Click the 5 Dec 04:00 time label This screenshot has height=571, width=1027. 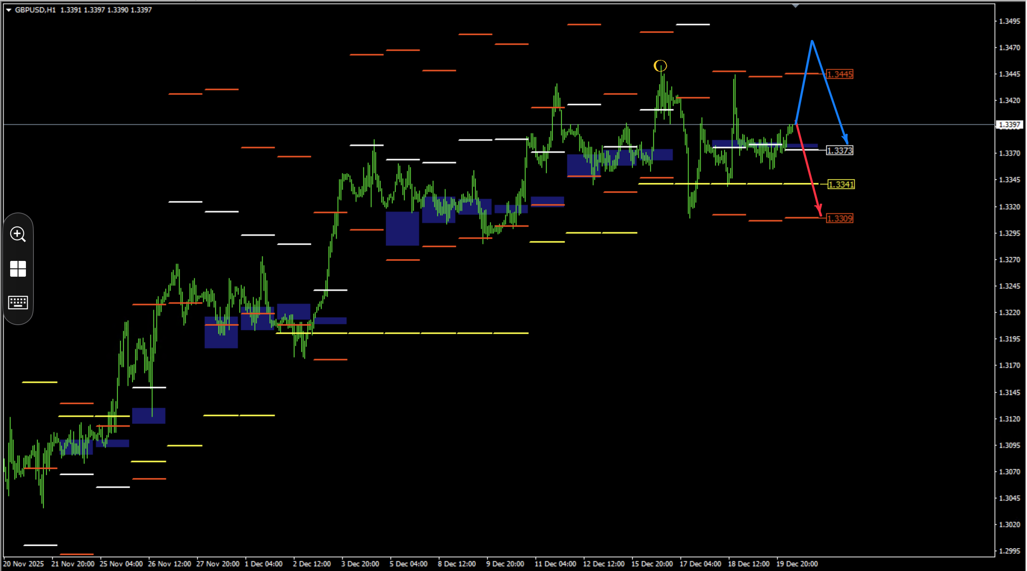409,564
